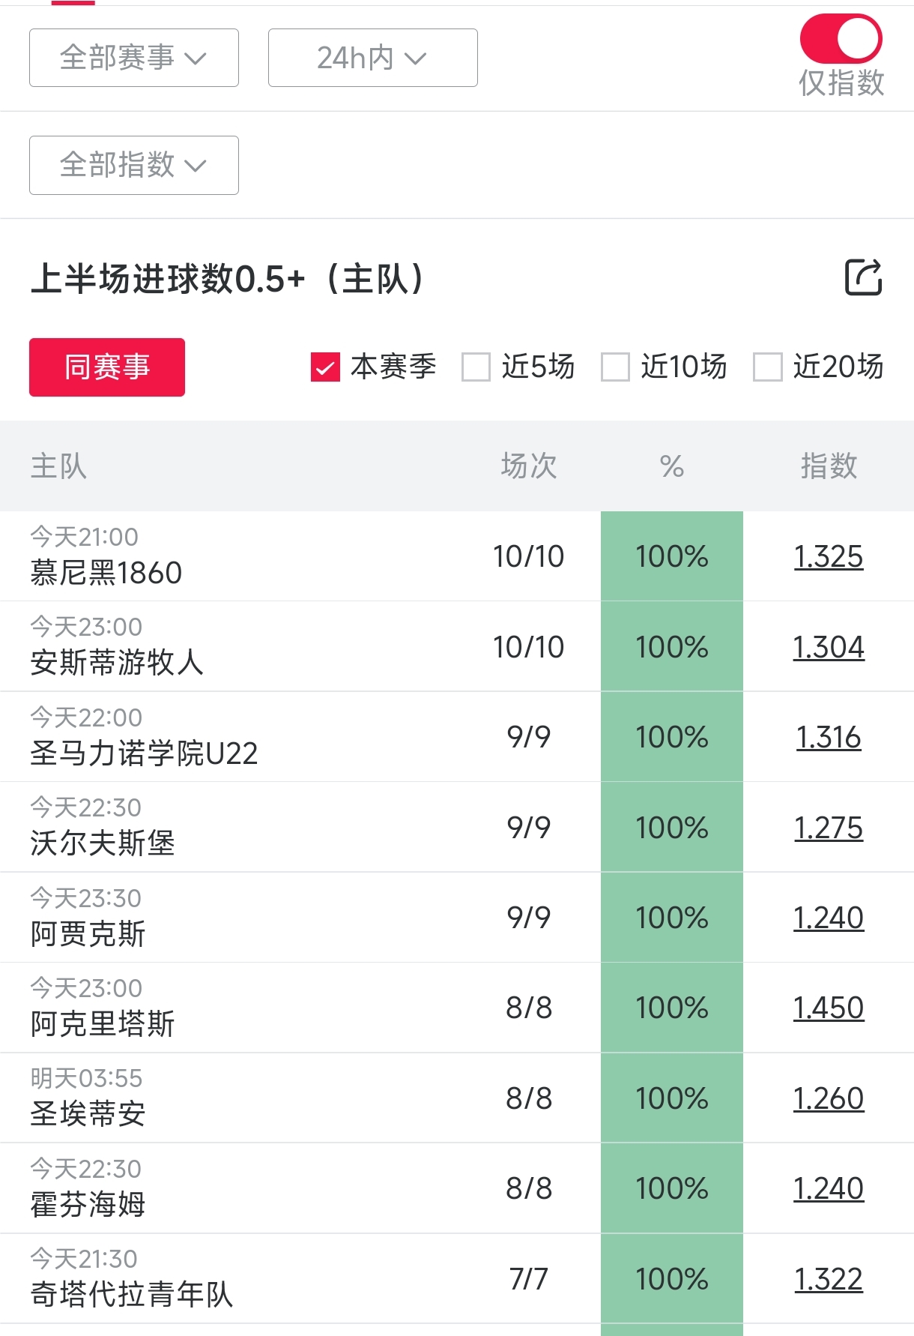Image resolution: width=914 pixels, height=1336 pixels.
Task: Tap the green 100% cell for 圣埃蒂安
Action: [671, 1098]
